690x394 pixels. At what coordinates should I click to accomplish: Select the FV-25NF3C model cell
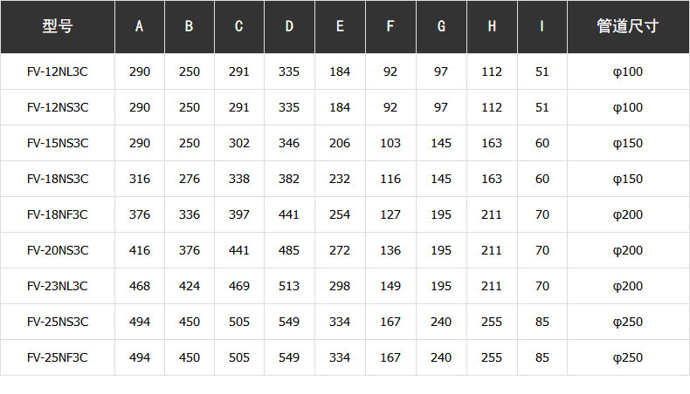click(58, 357)
